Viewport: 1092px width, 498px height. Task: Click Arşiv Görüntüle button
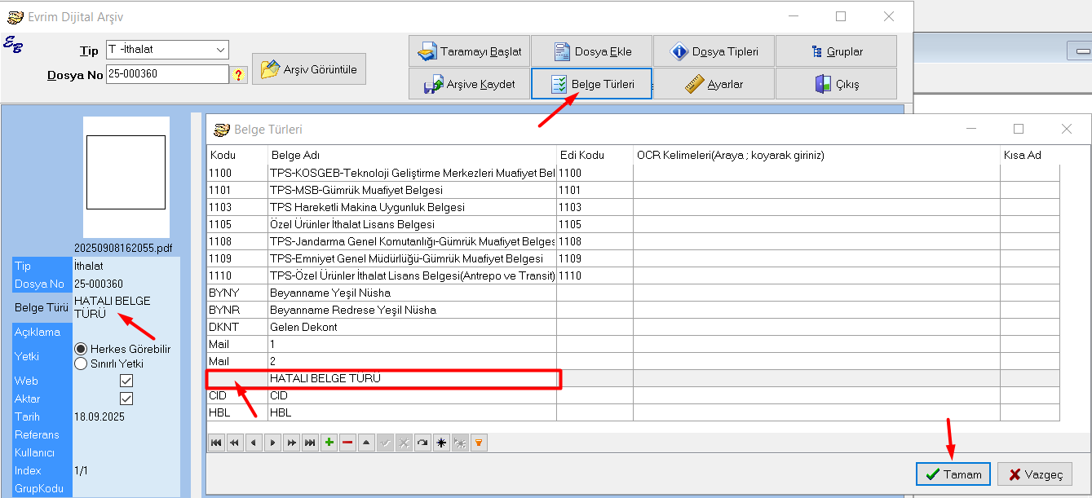(x=309, y=69)
